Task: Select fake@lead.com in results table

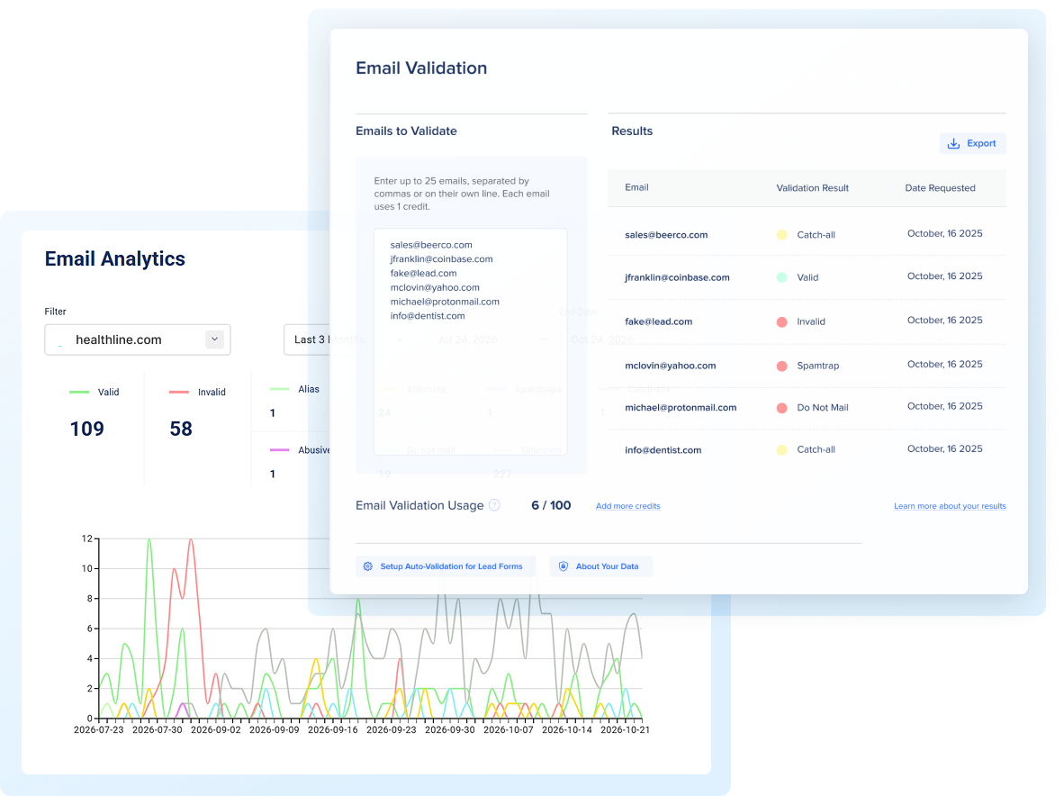Action: click(x=658, y=321)
